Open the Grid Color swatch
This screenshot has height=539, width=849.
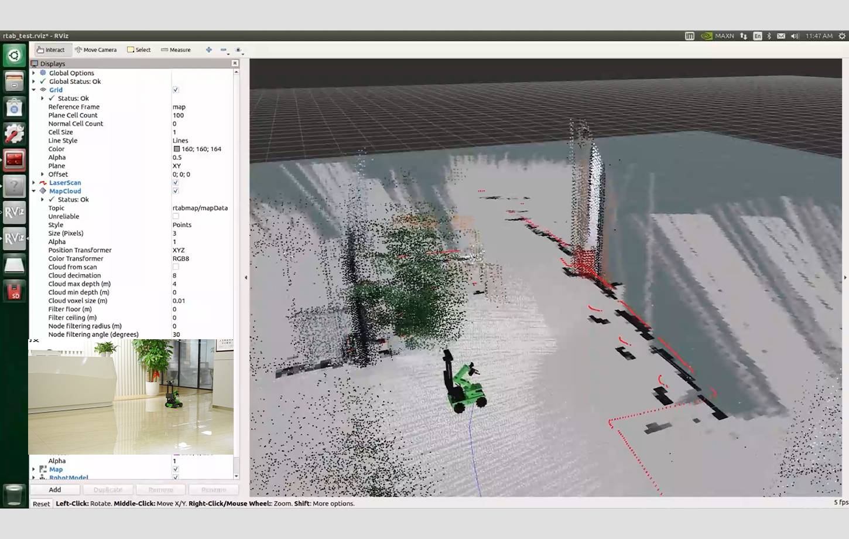pos(177,149)
